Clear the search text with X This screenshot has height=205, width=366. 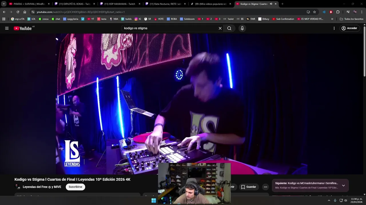click(x=220, y=28)
